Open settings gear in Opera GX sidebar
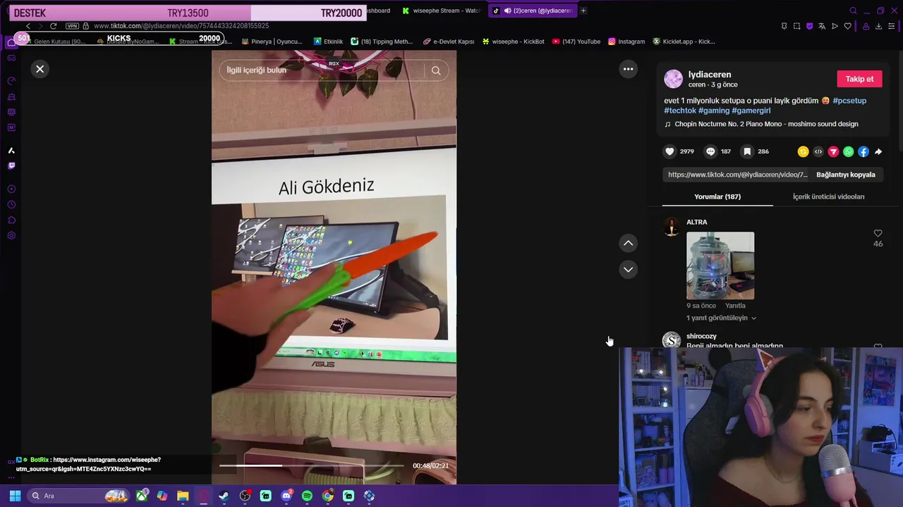 coord(11,235)
